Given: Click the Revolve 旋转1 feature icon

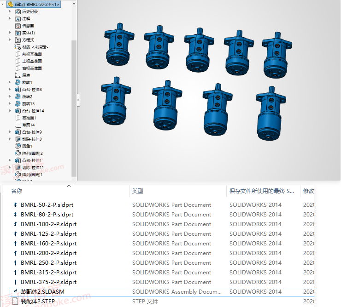Looking at the screenshot, I should pos(18,82).
